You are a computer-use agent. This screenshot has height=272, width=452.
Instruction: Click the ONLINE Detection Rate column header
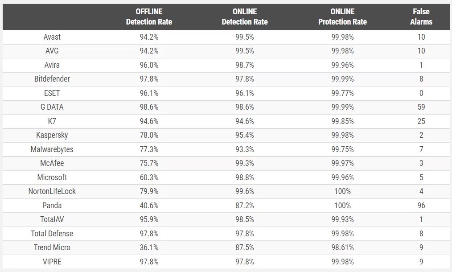pos(245,17)
